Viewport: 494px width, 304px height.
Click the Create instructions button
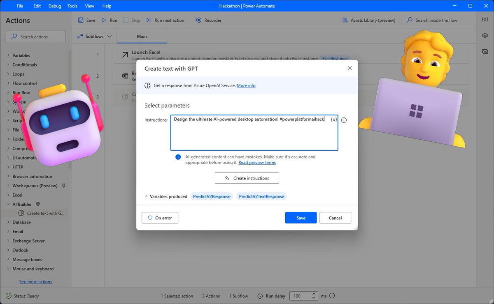[x=247, y=178]
